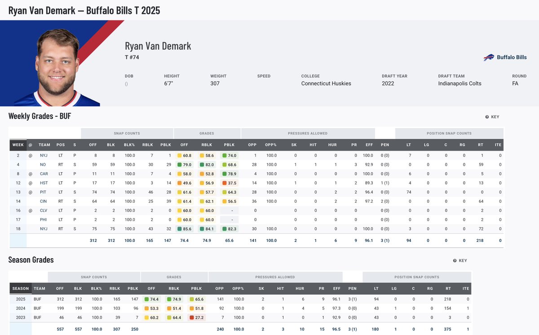Select the Week 12 HST opponent cell
This screenshot has height=335, width=539.
click(44, 183)
